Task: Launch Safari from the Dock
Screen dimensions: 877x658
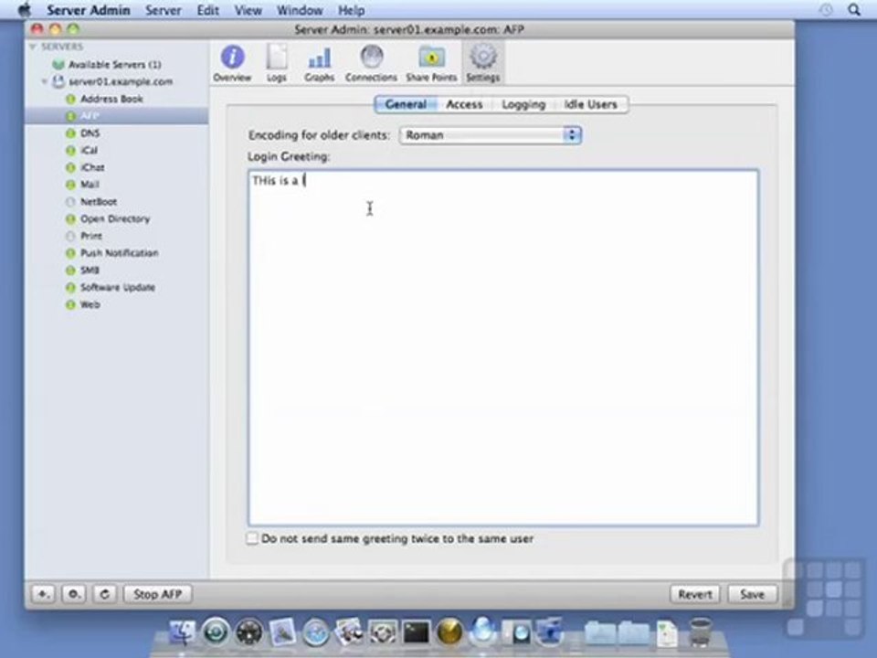Action: coord(316,632)
